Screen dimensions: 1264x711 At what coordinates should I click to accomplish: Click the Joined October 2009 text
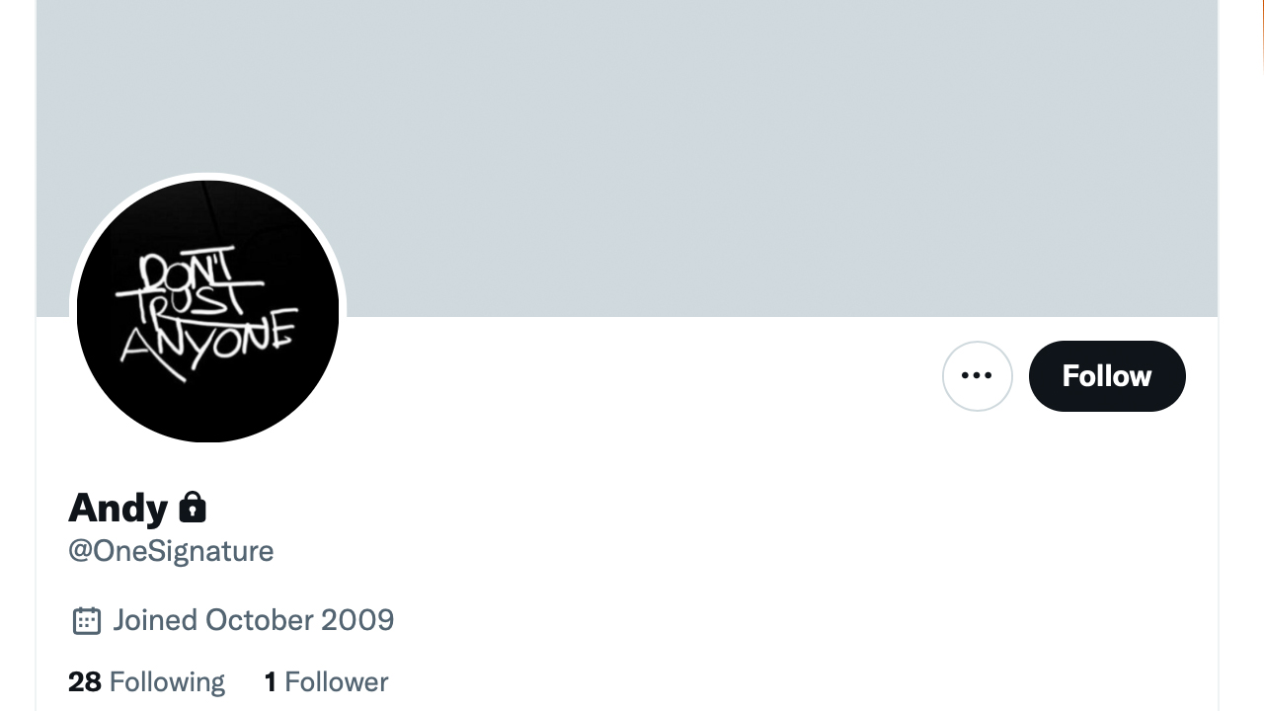pos(254,620)
